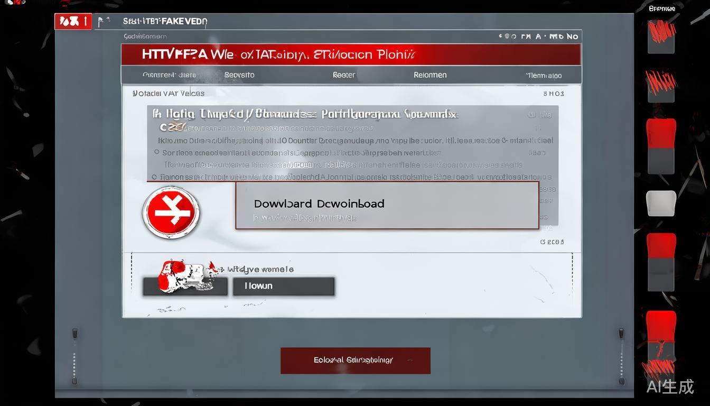Image resolution: width=710 pixels, height=406 pixels.
Task: Pick the white swatch in right sidebar
Action: [x=661, y=203]
